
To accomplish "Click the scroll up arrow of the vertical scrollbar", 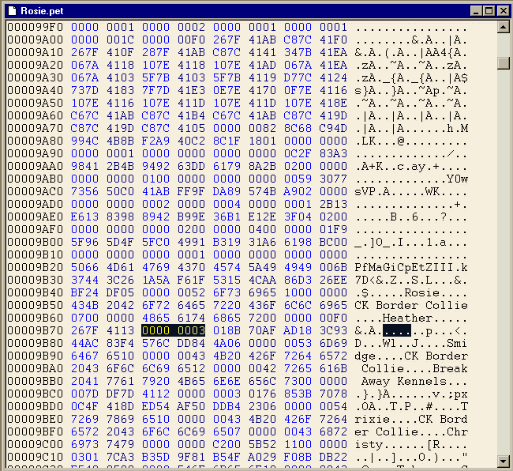I will (503, 28).
